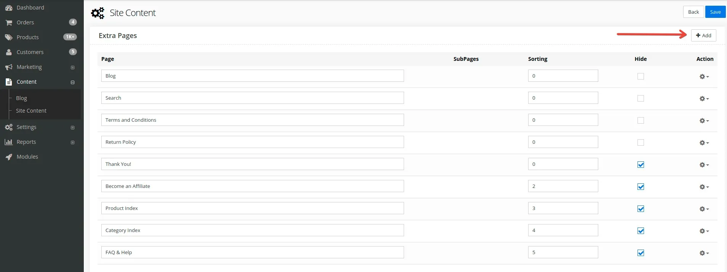Viewport: 727px width, 272px height.
Task: Click the Customers person icon
Action: click(x=9, y=52)
